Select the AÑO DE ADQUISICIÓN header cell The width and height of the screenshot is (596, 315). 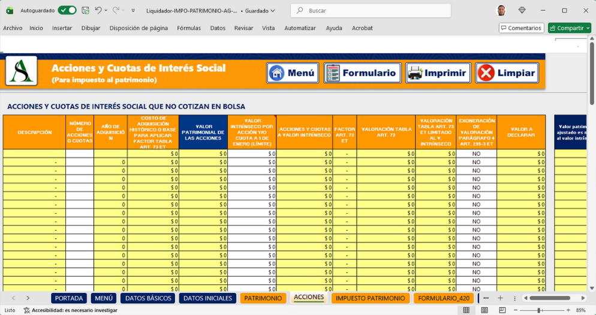pyautogui.click(x=110, y=132)
